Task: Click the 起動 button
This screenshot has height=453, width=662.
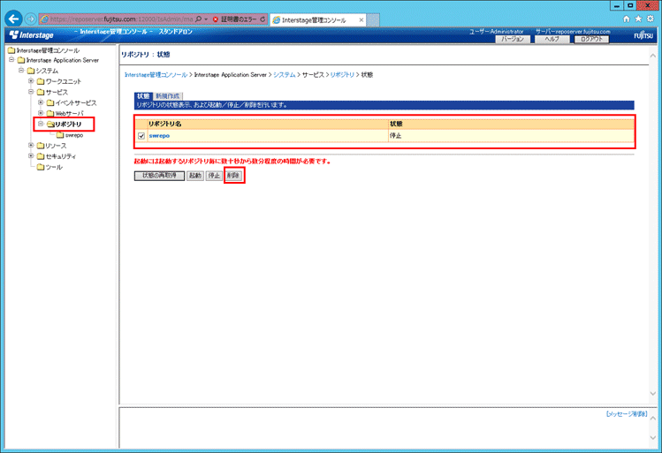Action: (195, 176)
